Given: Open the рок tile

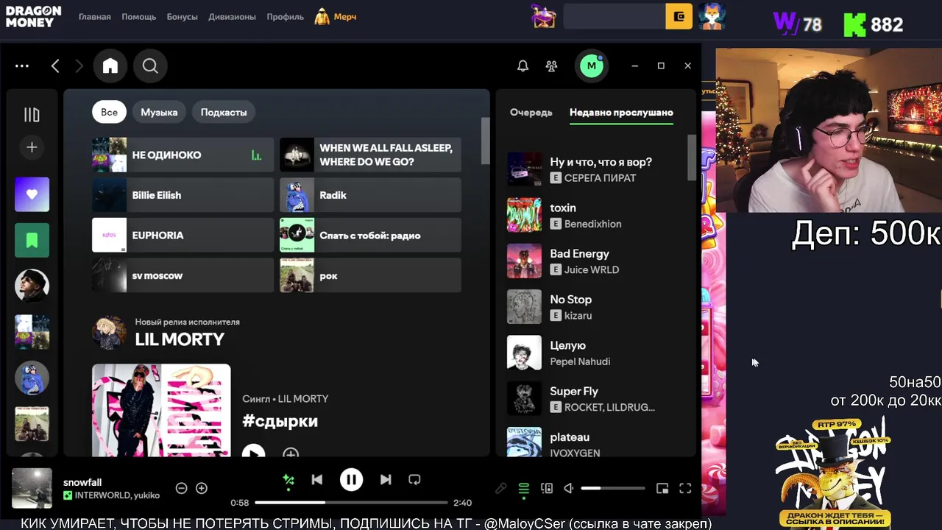Looking at the screenshot, I should click(370, 275).
